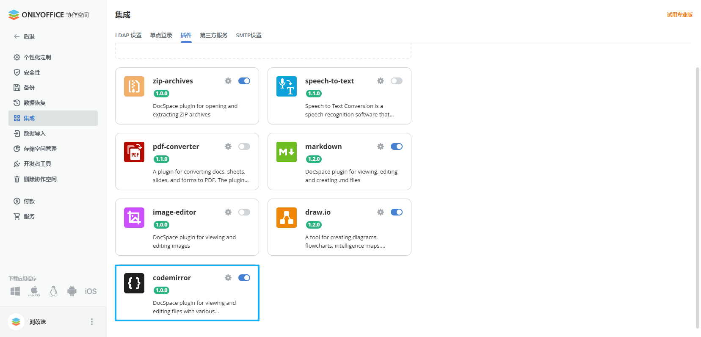Click the Windows app download icon

coord(15,291)
